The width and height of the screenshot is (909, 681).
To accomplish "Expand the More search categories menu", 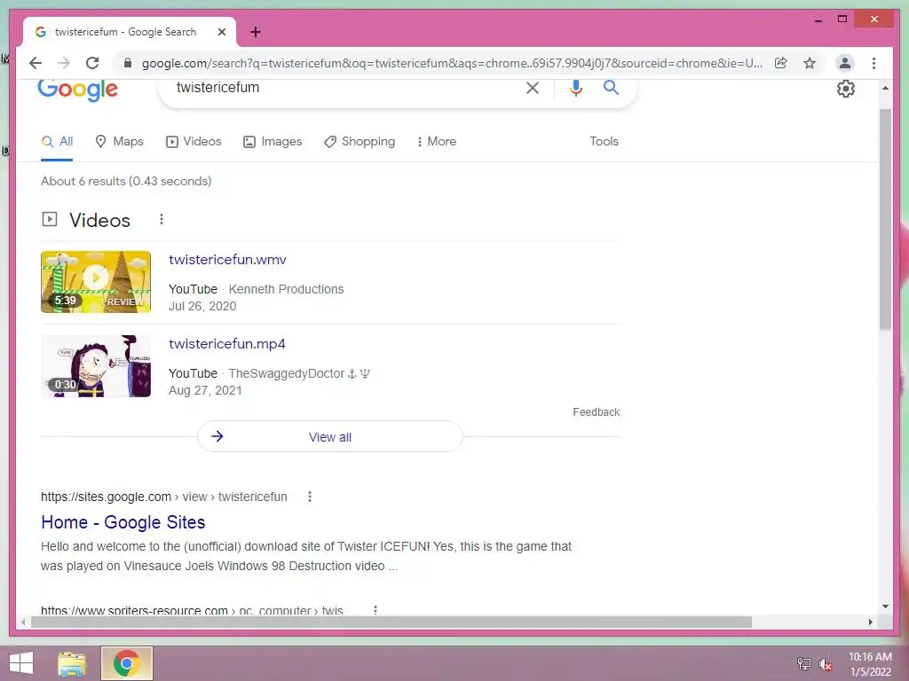I will [437, 141].
